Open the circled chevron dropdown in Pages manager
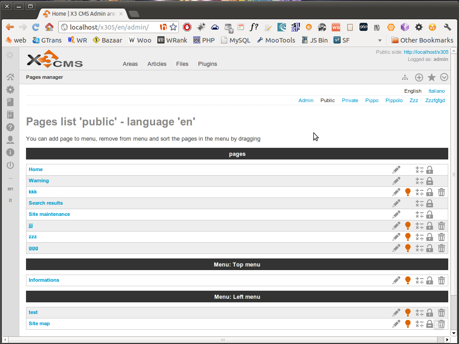The height and width of the screenshot is (344, 459). coord(444,77)
